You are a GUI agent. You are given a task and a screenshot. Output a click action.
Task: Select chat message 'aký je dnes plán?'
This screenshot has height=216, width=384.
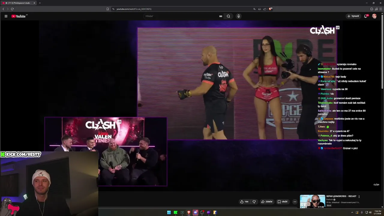(x=336, y=136)
